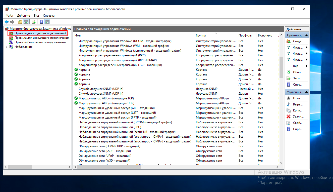
Task: Open the Файл menu
Action: (9, 16)
